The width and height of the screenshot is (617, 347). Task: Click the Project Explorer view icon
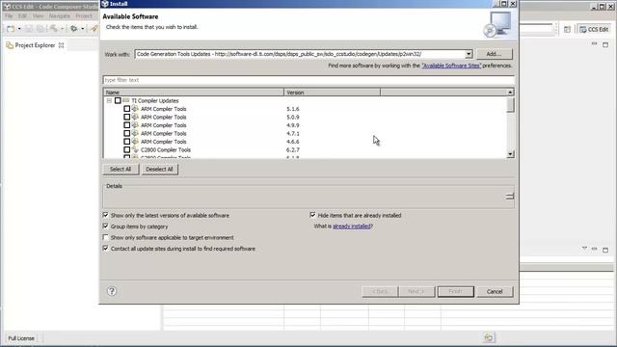[x=10, y=45]
